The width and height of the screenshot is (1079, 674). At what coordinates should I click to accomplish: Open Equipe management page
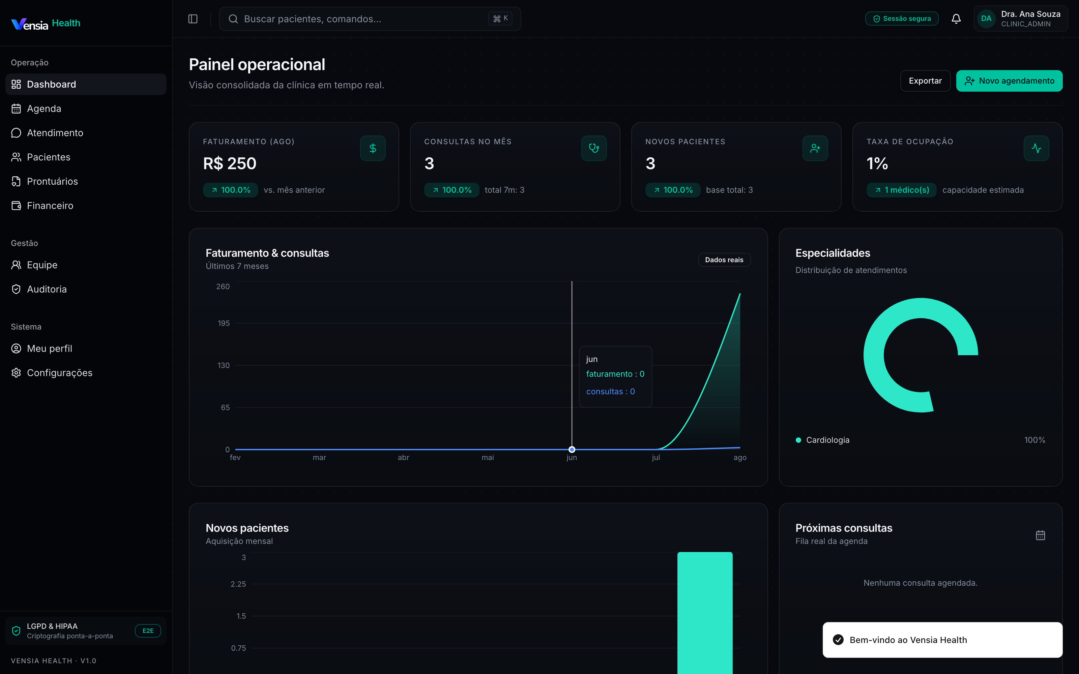(x=86, y=265)
